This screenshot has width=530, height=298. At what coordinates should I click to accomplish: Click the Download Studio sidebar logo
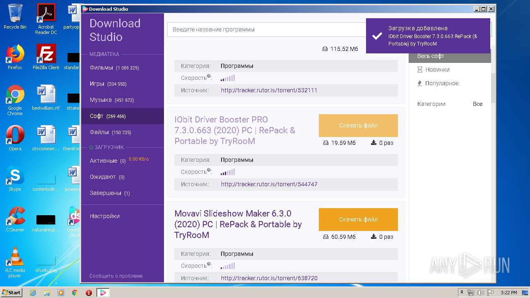click(x=115, y=30)
